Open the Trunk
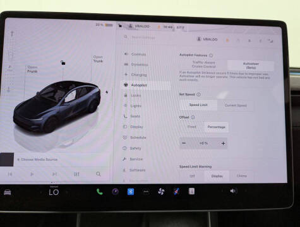Screen dimensions: 300x227 [x=98, y=59]
